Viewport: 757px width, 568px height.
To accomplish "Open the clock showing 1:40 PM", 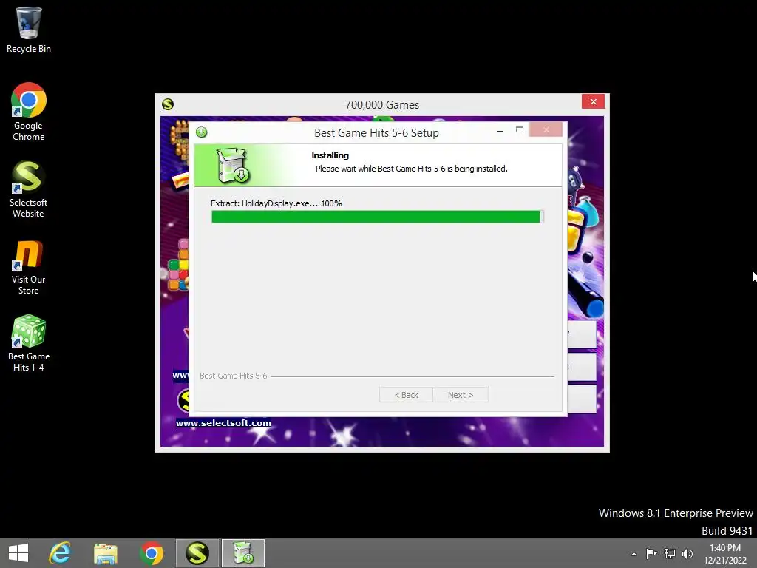I will point(724,554).
